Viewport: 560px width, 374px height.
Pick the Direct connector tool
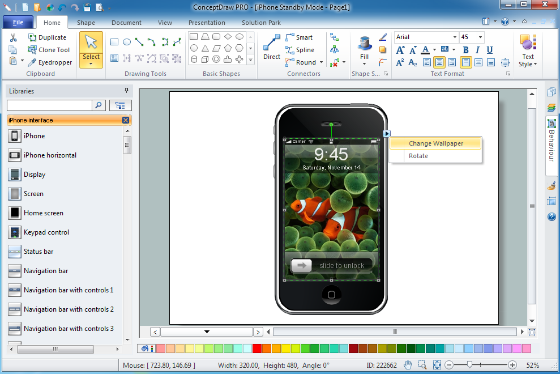272,46
